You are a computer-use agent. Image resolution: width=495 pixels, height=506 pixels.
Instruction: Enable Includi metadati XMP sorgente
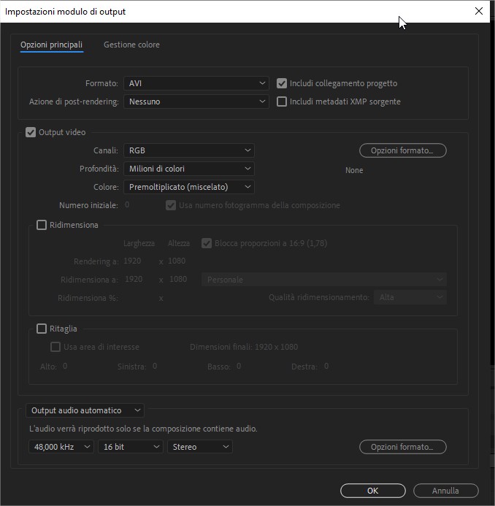click(282, 102)
